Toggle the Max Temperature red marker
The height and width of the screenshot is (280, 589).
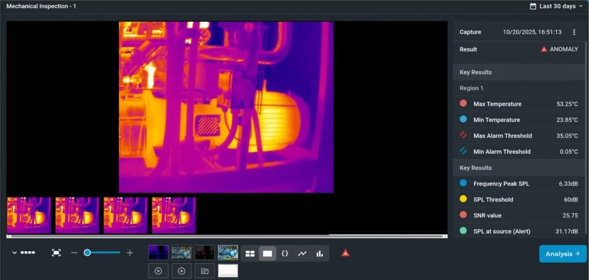(464, 104)
